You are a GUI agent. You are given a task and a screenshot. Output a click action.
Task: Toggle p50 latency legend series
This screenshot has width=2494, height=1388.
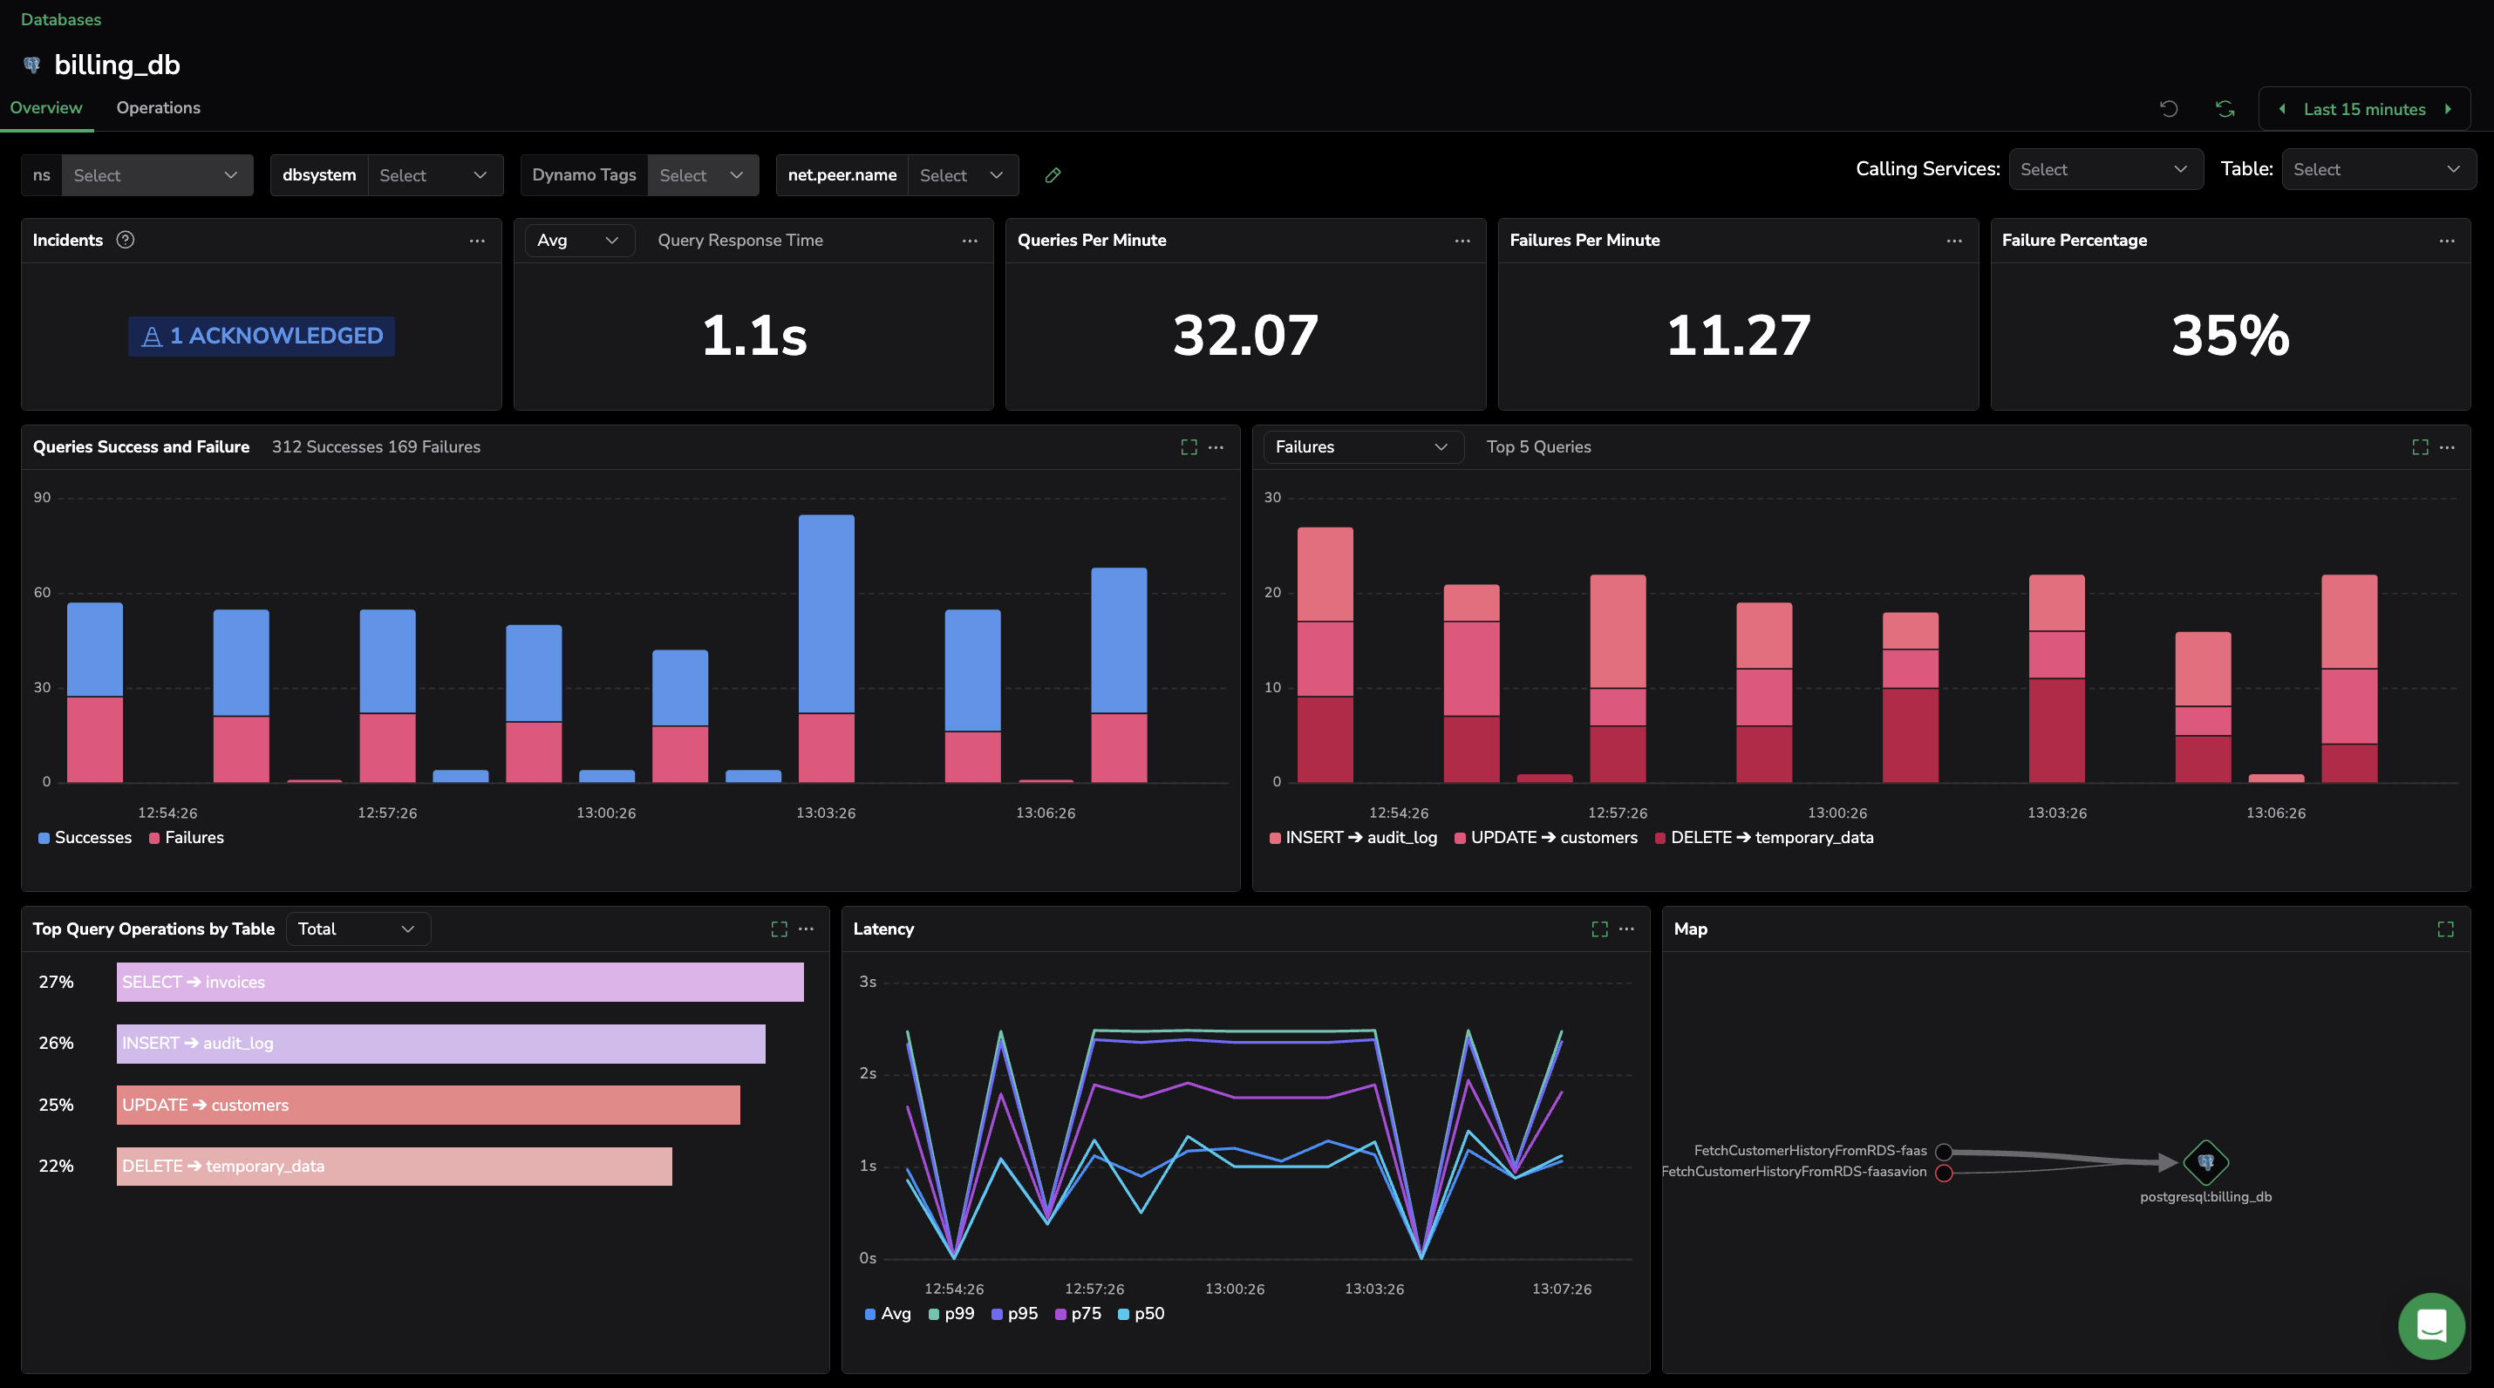point(1141,1315)
